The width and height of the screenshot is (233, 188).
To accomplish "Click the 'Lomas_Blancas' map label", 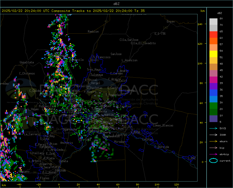I will coord(163,125).
